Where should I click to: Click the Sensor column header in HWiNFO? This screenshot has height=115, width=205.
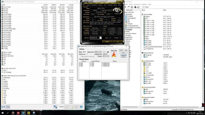tap(3, 5)
